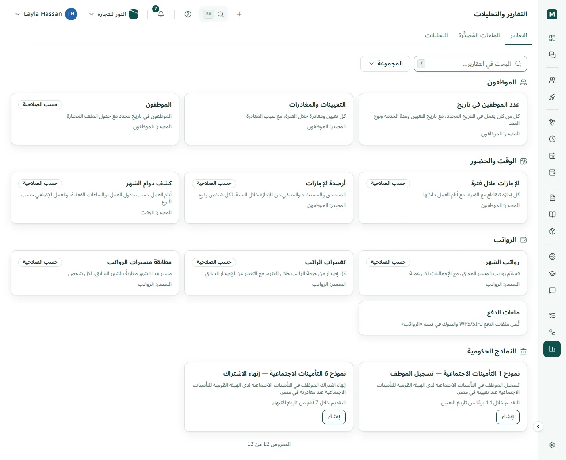Open settings gear at sidebar bottom
566x460 pixels.
tap(552, 445)
